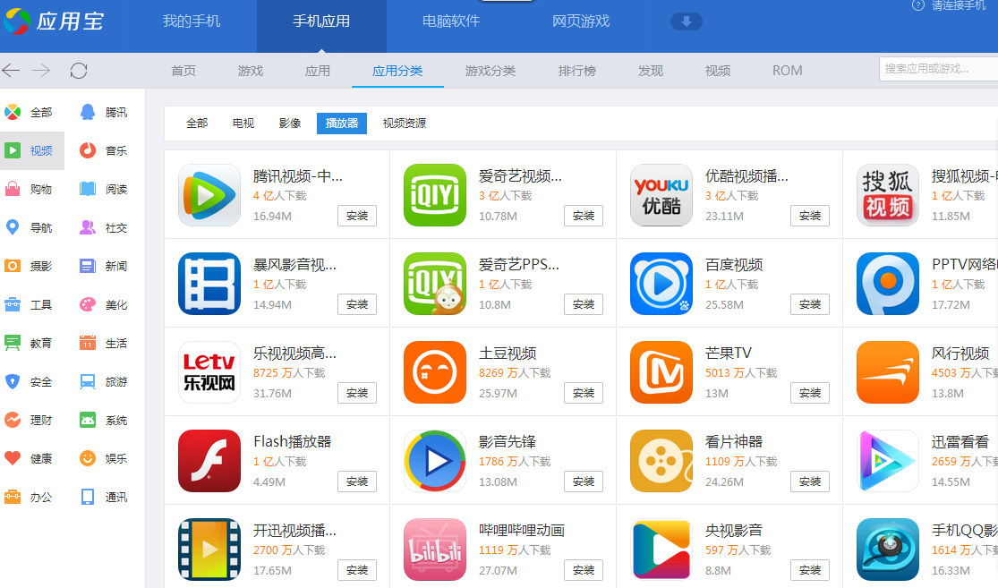998x588 pixels.
Task: Open the ROM navigation tab
Action: pos(788,71)
